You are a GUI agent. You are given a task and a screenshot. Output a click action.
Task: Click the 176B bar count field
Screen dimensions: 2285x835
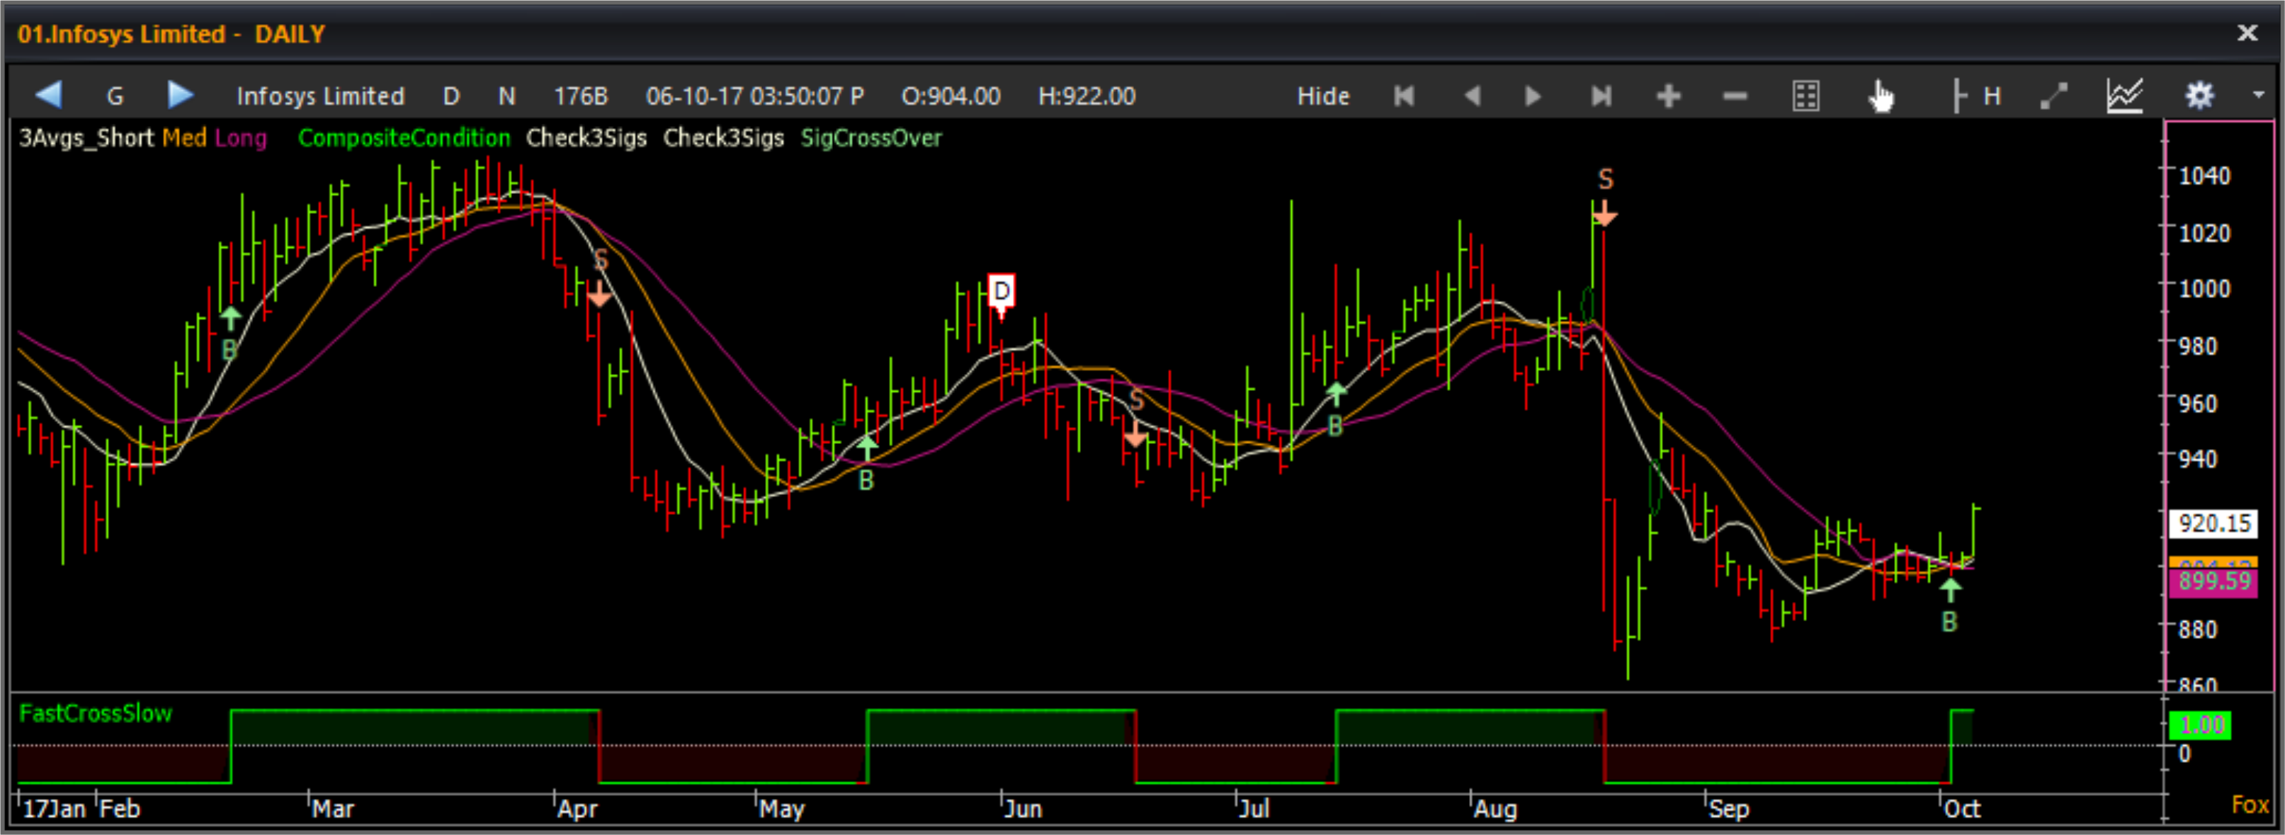tap(581, 96)
